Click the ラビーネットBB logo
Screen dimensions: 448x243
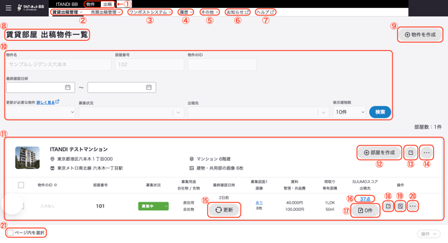[31, 7]
